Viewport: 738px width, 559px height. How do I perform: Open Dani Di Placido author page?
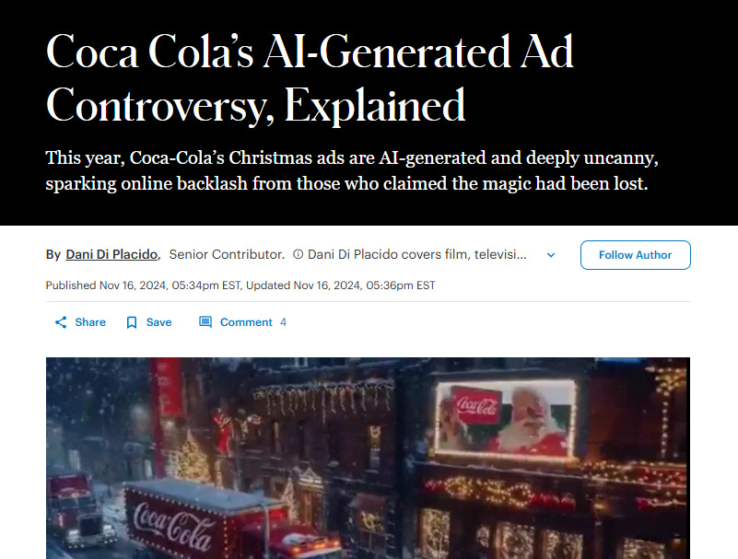pyautogui.click(x=111, y=254)
